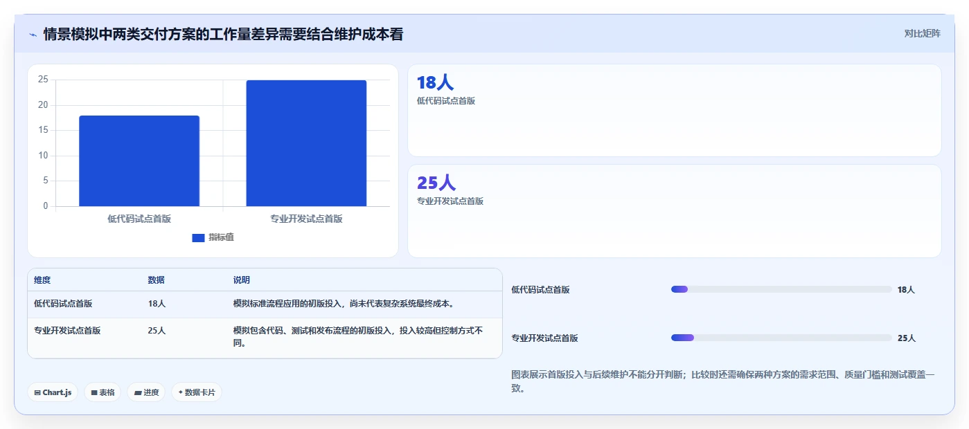Screen dimensions: 969x429
Task: Click the 数据卡片 tag chip
Action: 197,392
